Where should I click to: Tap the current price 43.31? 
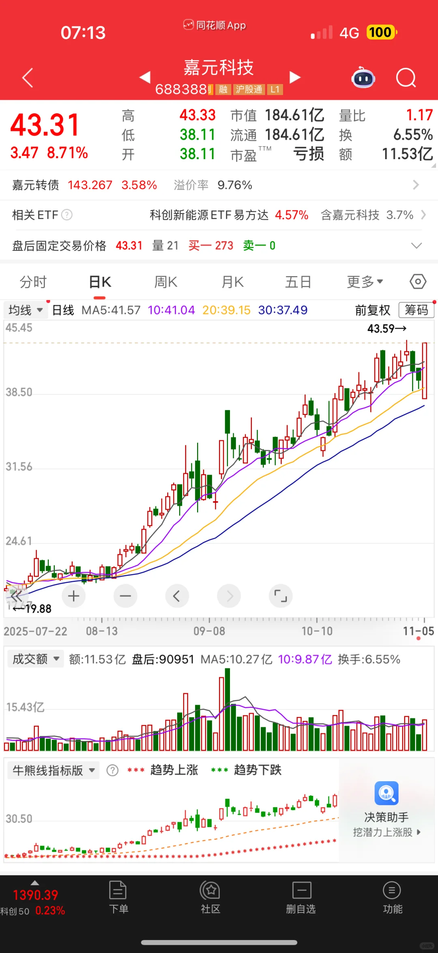45,125
